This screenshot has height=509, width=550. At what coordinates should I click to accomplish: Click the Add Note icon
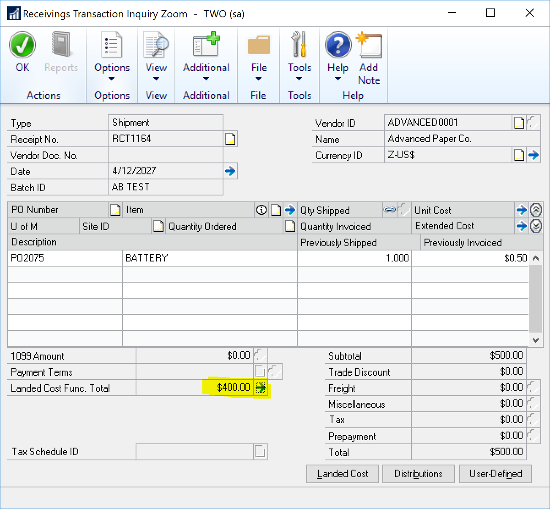click(x=368, y=44)
